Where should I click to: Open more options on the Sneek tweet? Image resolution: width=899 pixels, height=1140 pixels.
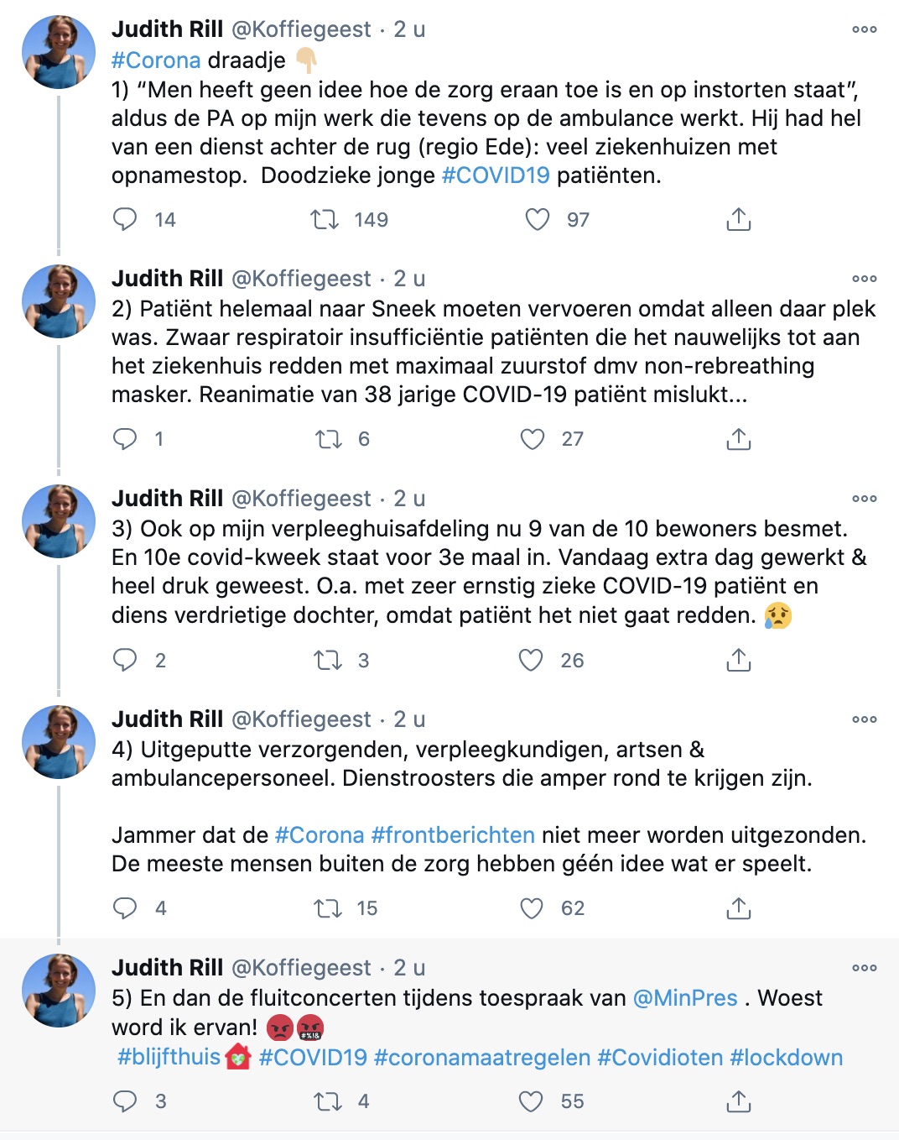865,279
